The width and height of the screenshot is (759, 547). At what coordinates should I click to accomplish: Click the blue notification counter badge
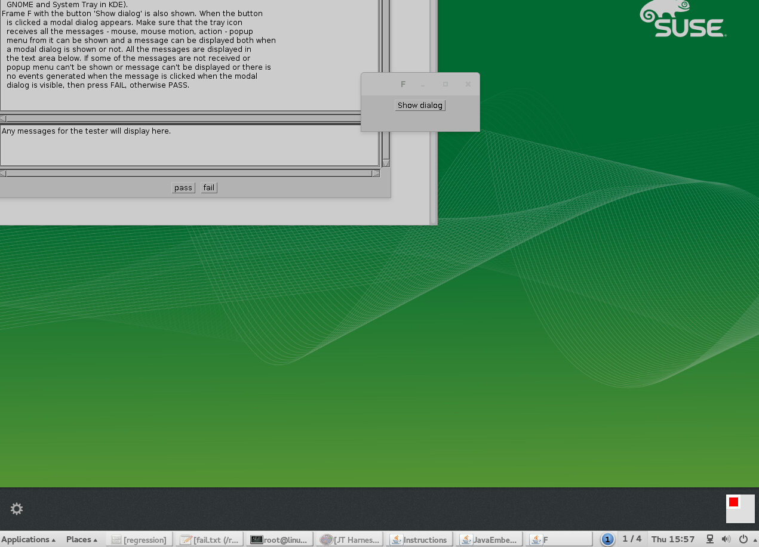tap(607, 540)
